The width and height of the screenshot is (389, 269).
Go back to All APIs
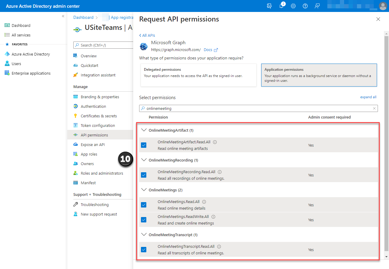pos(147,35)
